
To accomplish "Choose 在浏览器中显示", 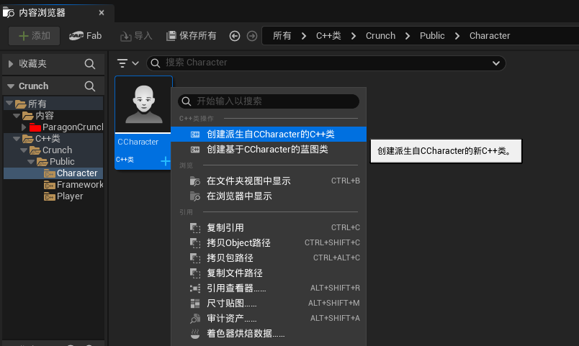I will 269,196.
